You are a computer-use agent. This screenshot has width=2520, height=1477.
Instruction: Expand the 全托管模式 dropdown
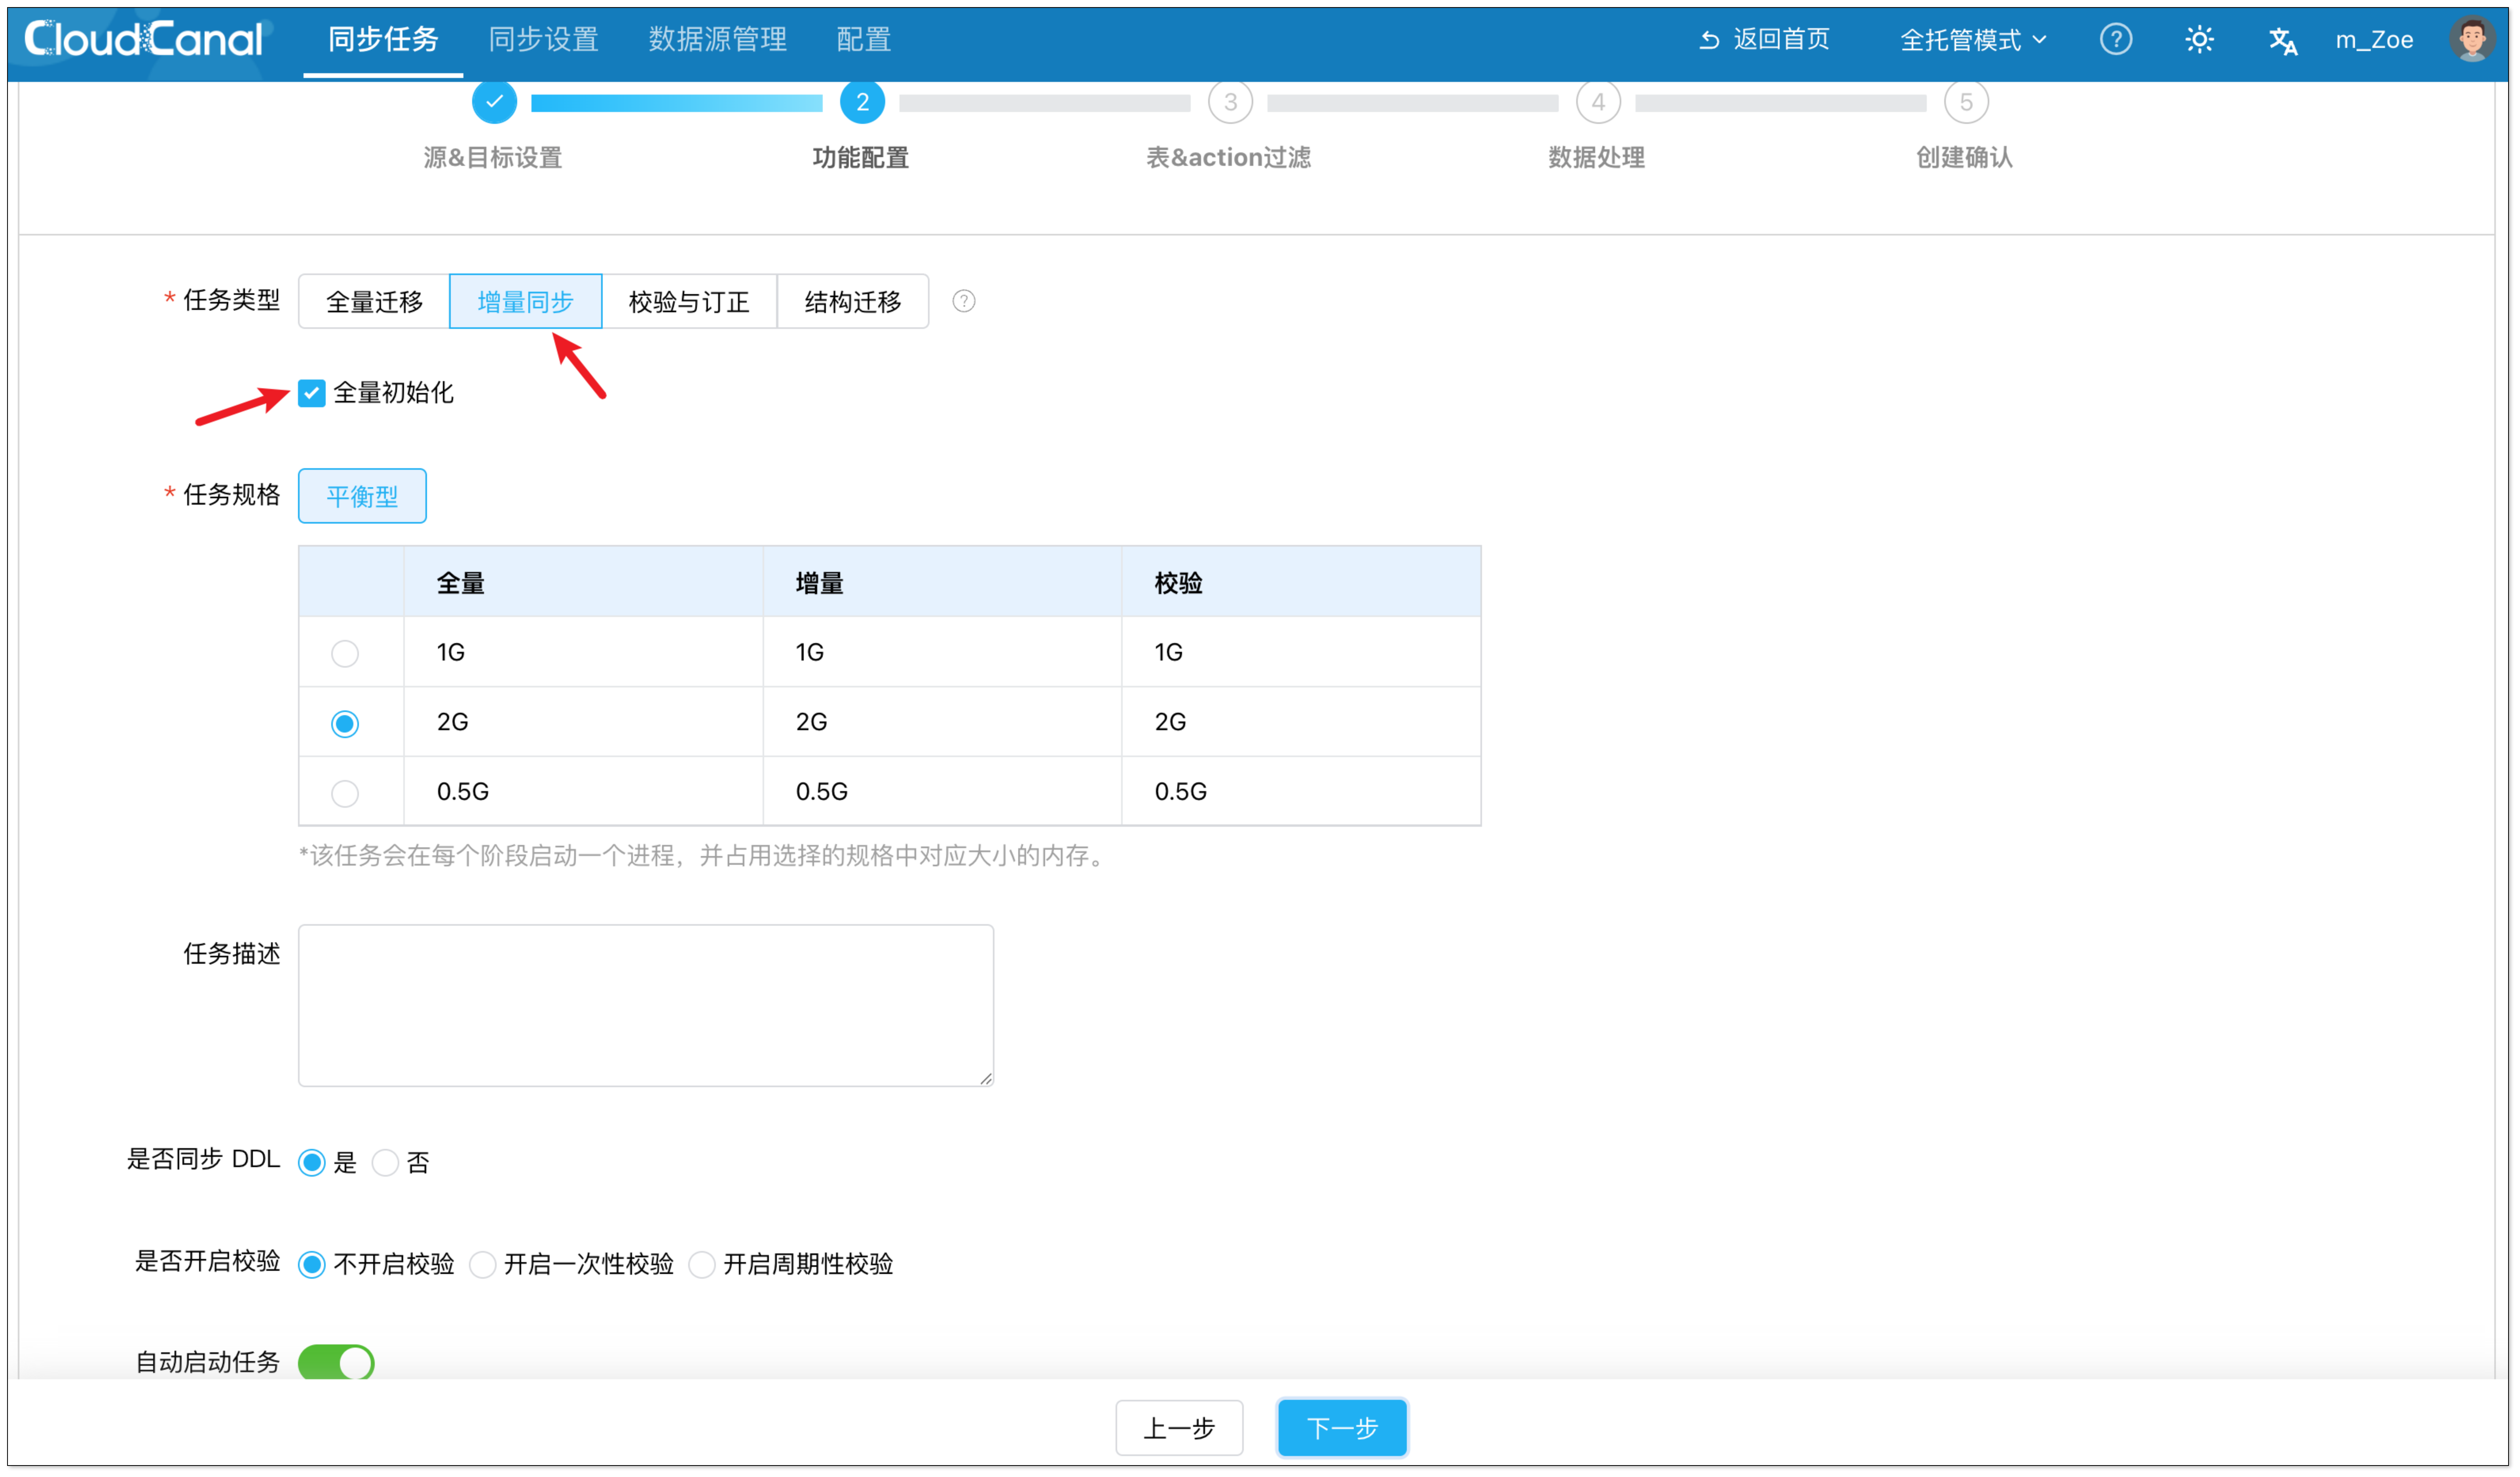tap(1972, 40)
